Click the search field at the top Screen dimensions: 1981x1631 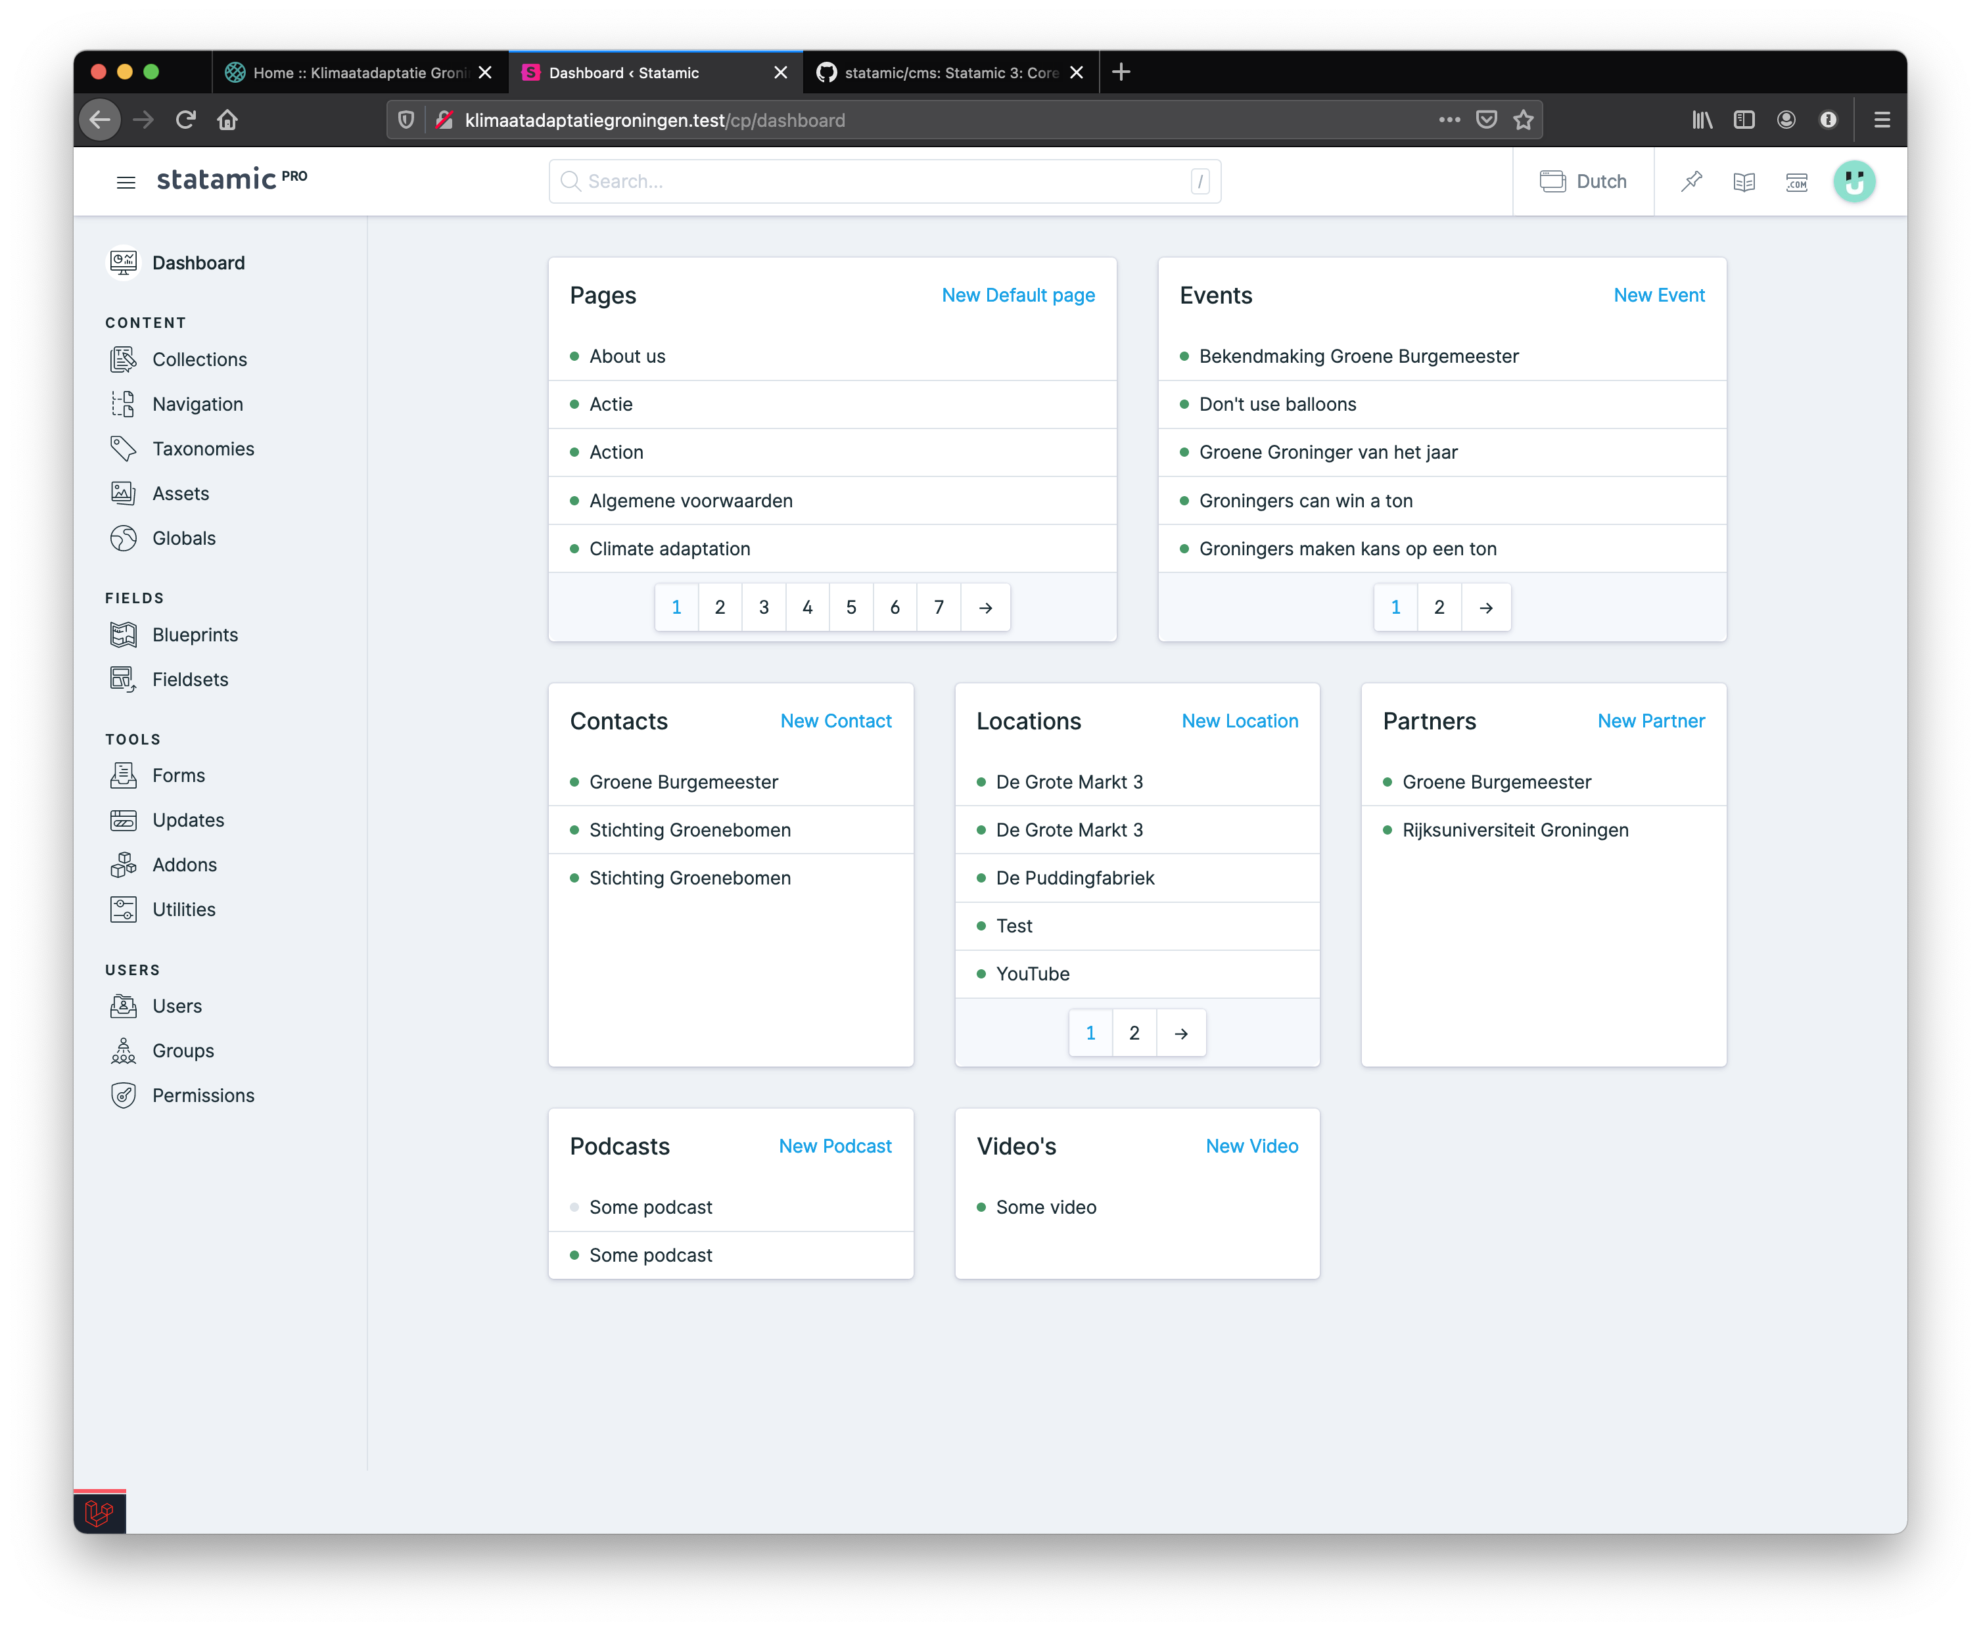(x=884, y=181)
